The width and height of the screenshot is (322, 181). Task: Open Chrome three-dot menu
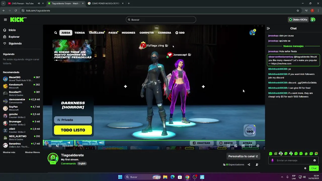318,11
